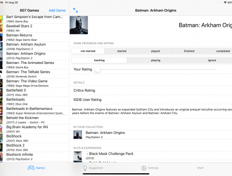
Task: Select Baseball Stars 2 in list
Action: 34,28
